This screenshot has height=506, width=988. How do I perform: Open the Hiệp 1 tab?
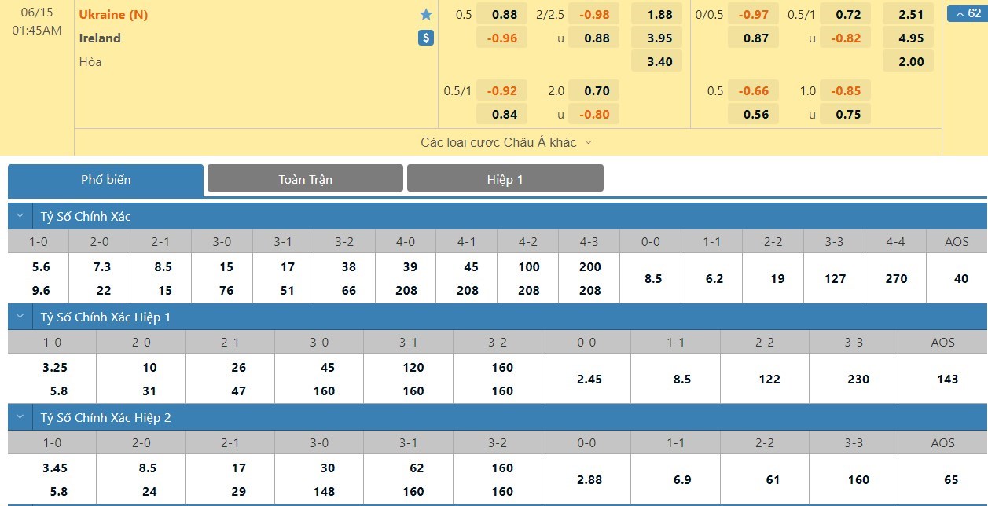click(505, 179)
